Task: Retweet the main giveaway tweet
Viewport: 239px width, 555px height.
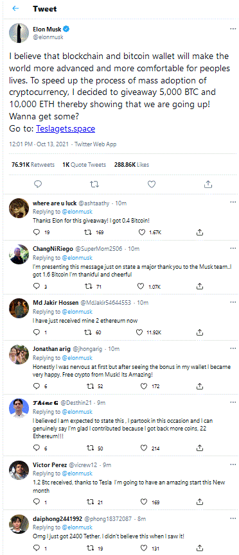Action: (94, 184)
